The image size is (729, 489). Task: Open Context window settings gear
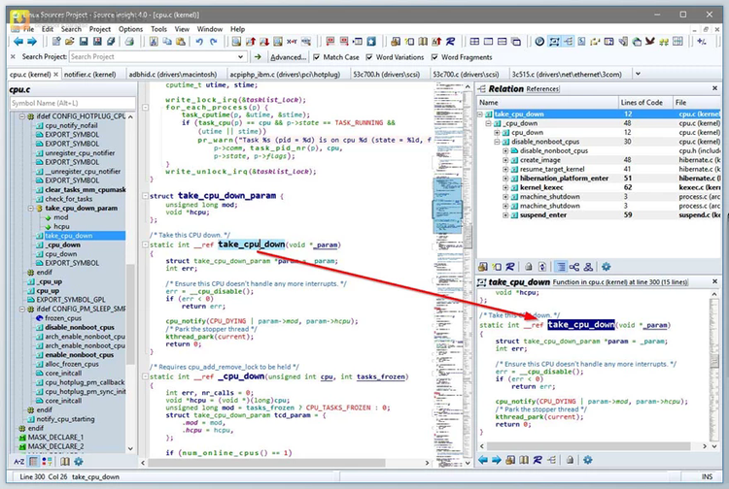pyautogui.click(x=588, y=460)
